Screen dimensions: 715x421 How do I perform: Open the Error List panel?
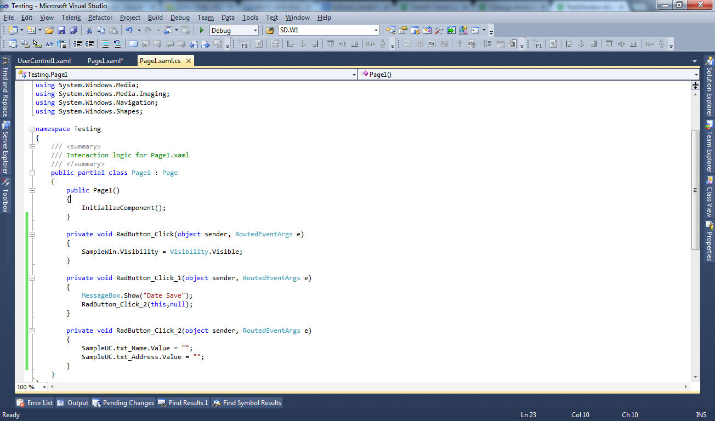coord(35,403)
